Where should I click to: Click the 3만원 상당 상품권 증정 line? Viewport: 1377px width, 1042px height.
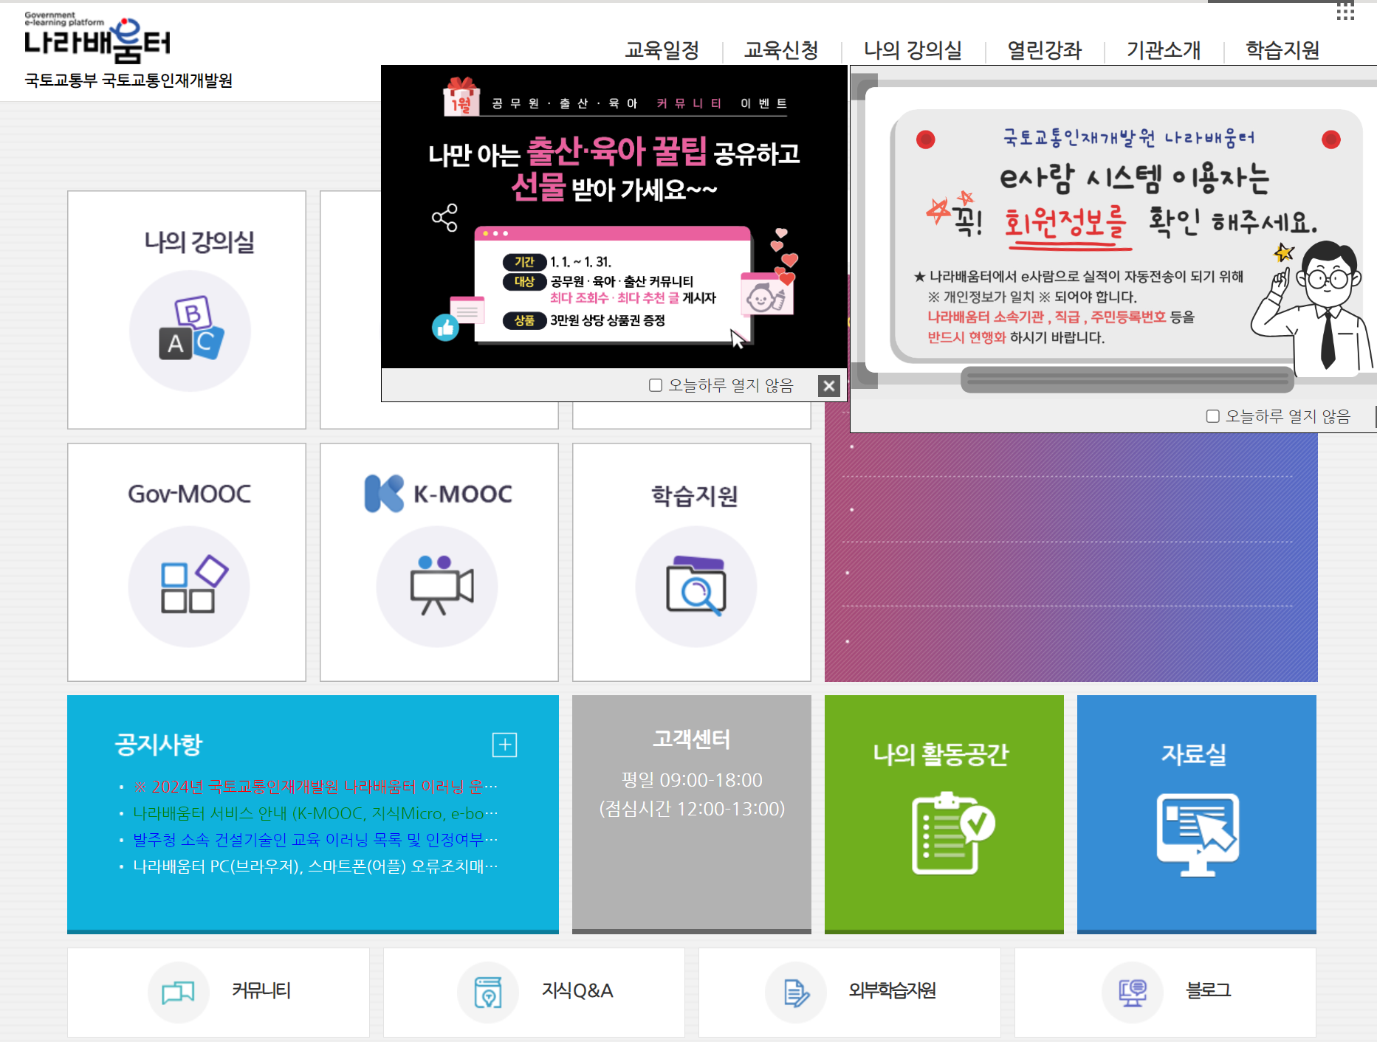click(607, 320)
